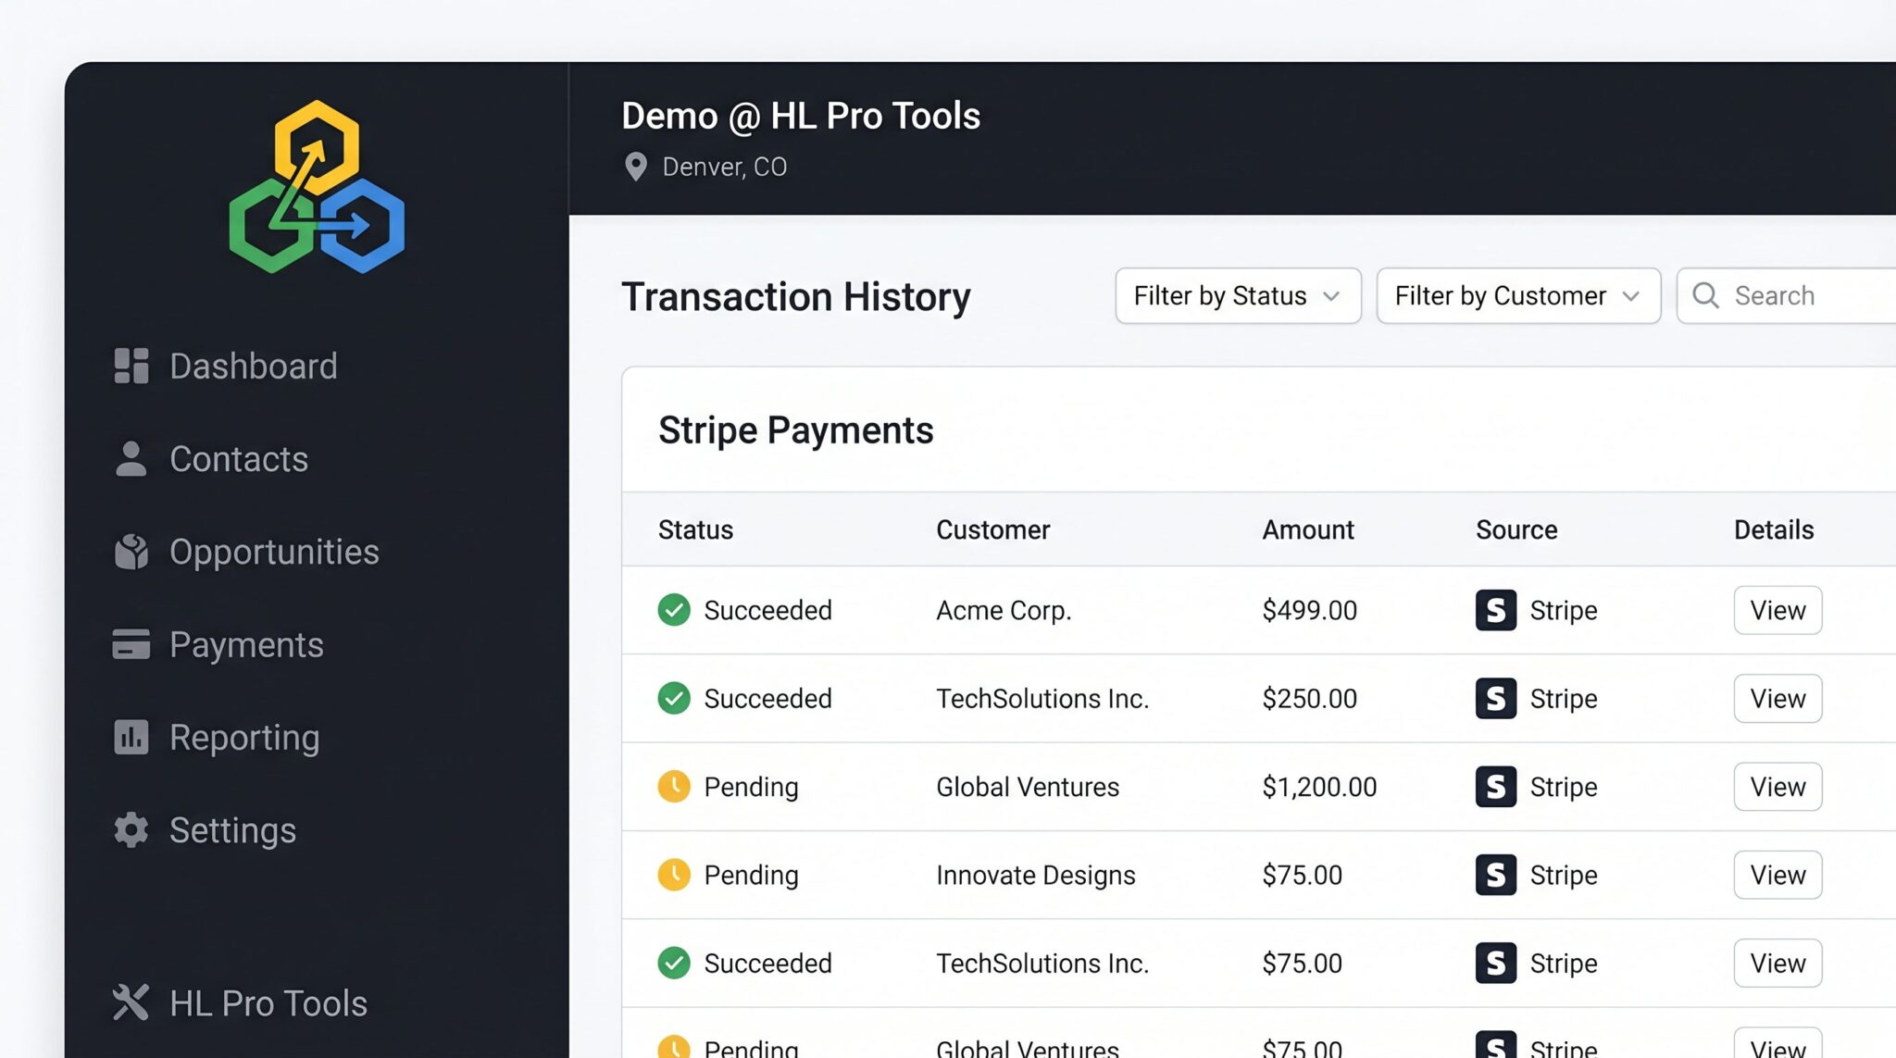This screenshot has height=1058, width=1896.
Task: Click the Opportunities icon in sidebar
Action: [x=131, y=552]
